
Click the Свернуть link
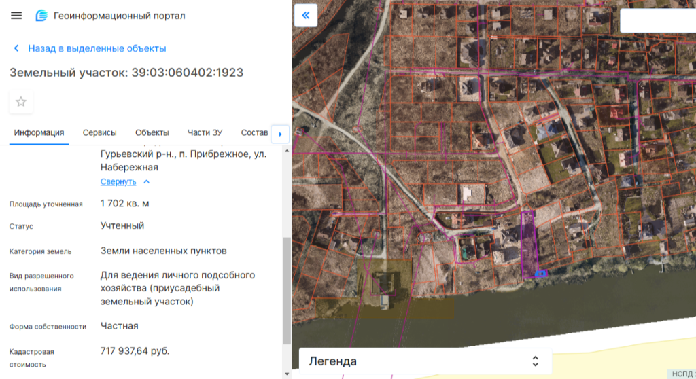[118, 182]
